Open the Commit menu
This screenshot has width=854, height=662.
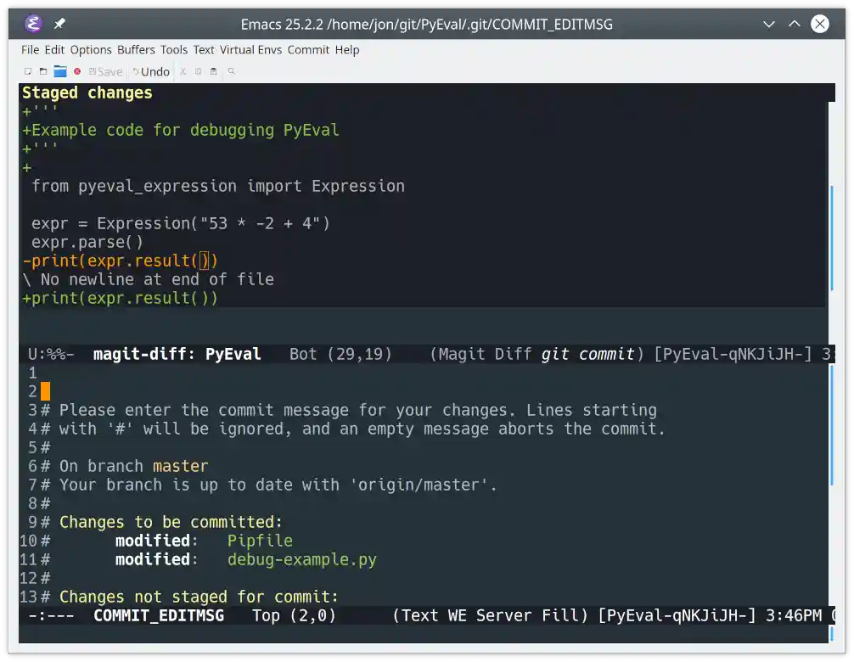coord(308,50)
